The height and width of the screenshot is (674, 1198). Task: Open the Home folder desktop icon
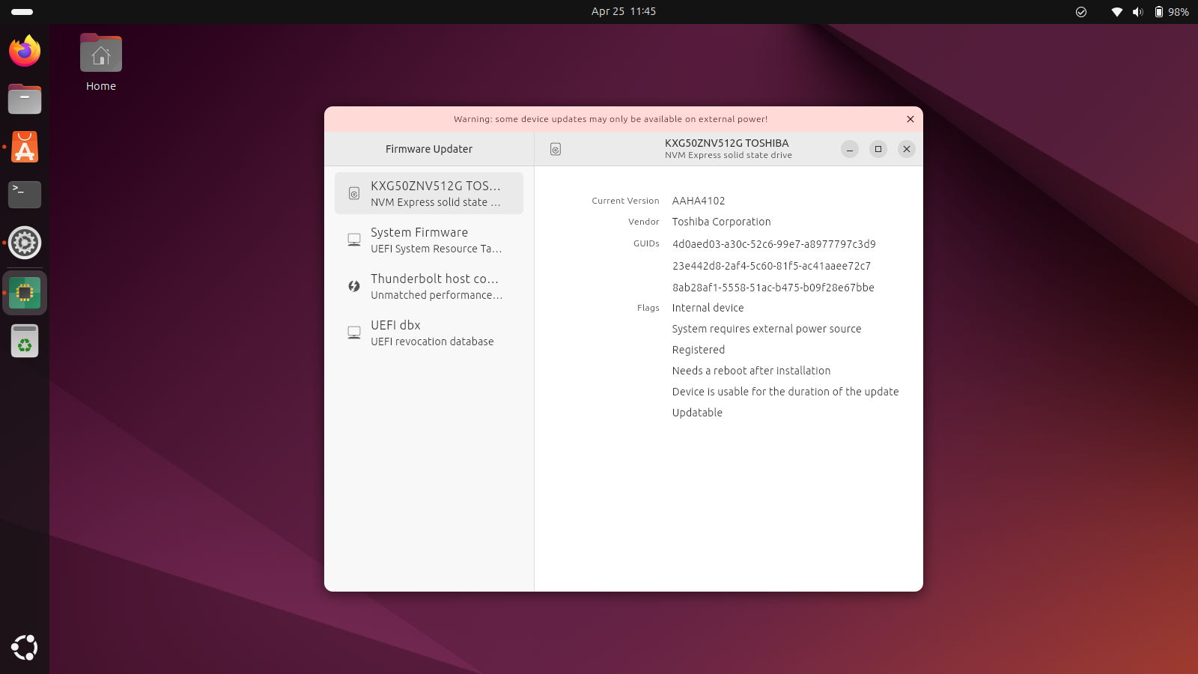101,63
